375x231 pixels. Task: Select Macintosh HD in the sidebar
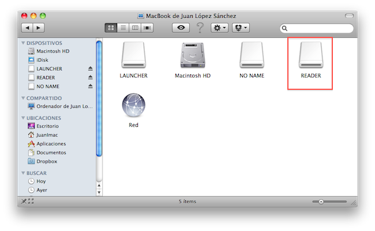coord(52,51)
